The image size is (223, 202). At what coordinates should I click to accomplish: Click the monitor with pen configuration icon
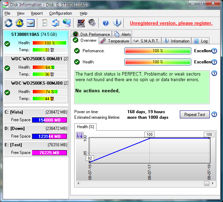81,23
